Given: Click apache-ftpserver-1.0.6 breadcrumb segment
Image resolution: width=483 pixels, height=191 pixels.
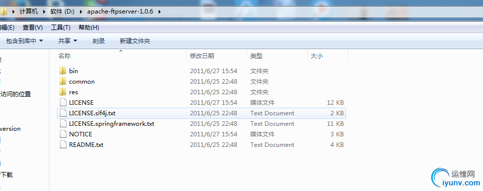Looking at the screenshot, I should (x=120, y=12).
